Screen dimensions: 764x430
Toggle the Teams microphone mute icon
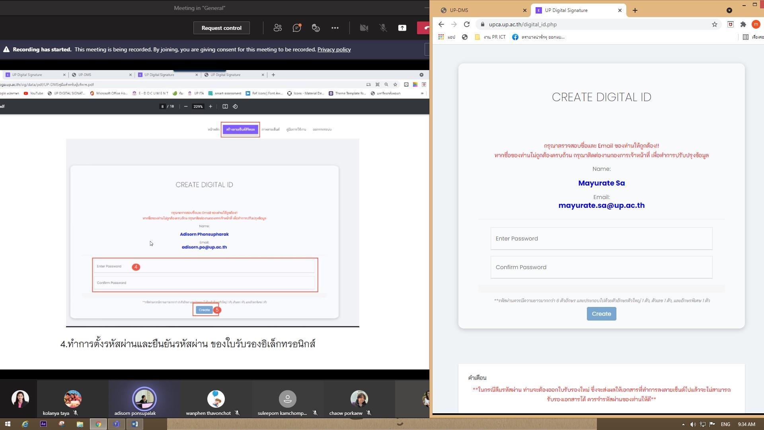[383, 28]
